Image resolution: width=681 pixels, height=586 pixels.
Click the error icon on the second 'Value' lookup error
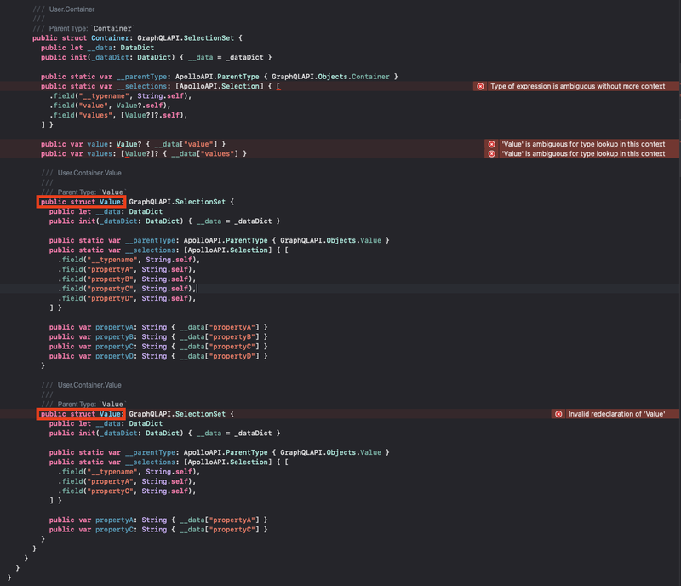(492, 152)
